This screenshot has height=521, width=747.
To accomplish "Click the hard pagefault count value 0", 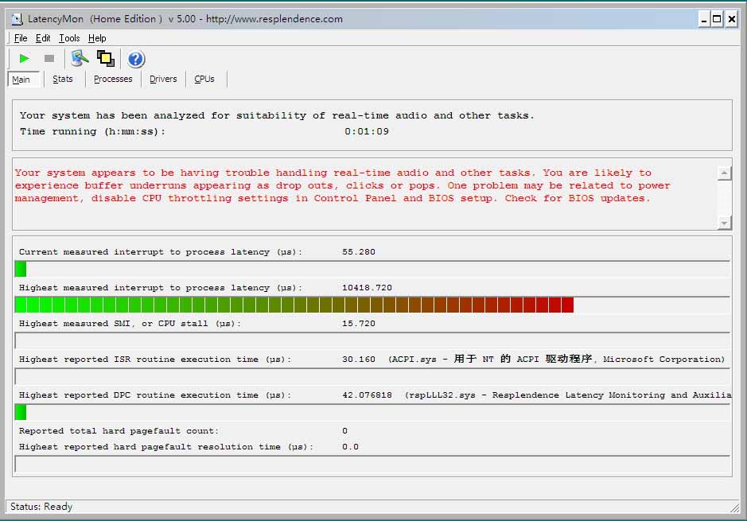I will click(x=345, y=431).
